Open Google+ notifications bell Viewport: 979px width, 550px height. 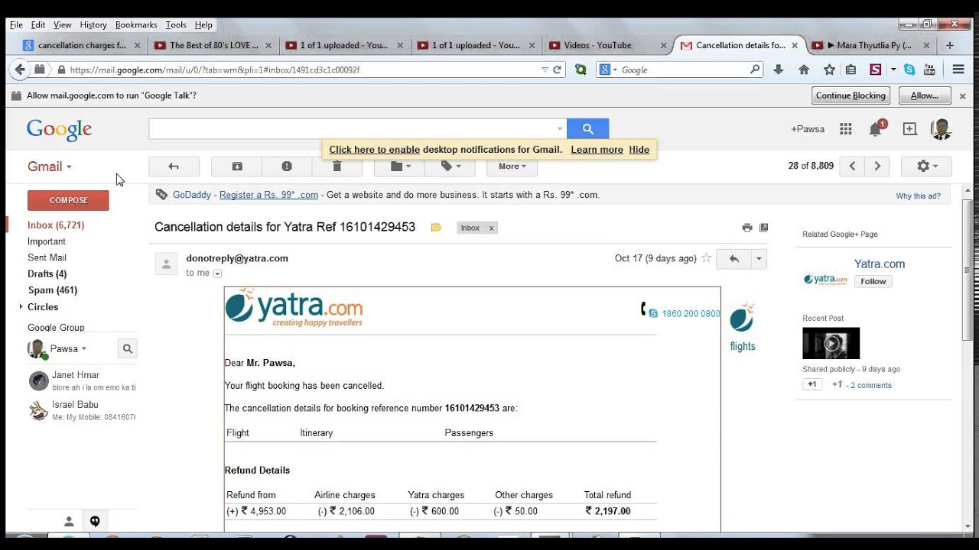click(876, 129)
